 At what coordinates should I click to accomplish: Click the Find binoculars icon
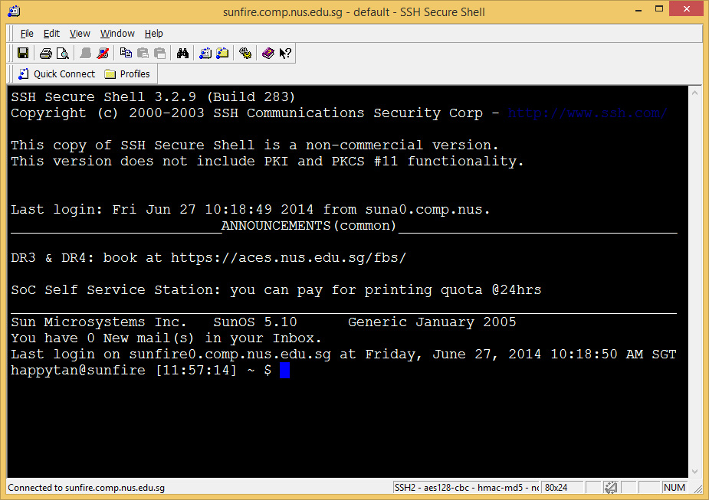[182, 54]
